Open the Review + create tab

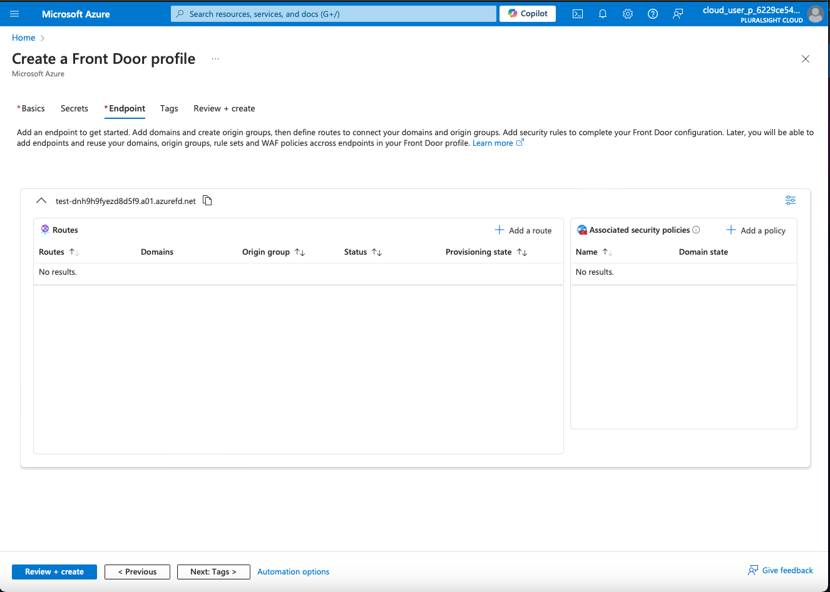tap(224, 108)
